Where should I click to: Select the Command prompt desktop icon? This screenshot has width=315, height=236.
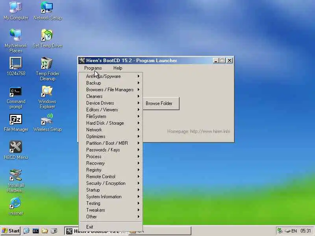click(16, 98)
